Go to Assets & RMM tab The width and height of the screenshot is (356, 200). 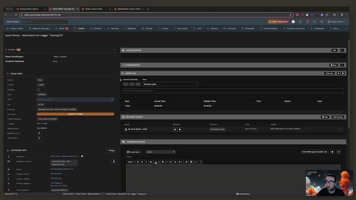[x=15, y=28]
